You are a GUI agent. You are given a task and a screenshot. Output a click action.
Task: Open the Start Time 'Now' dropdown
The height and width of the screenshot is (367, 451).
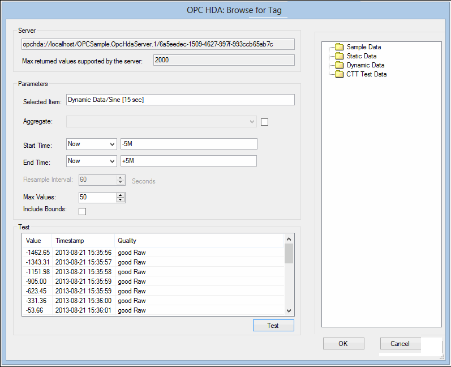coord(91,144)
